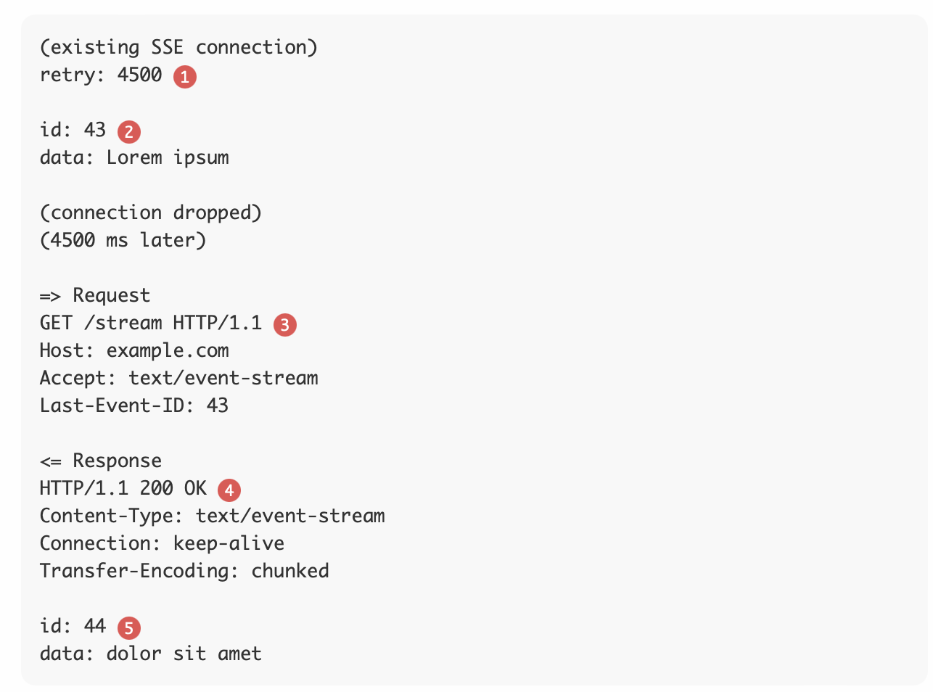
Task: Click the "(4500 ms later)" line
Action: click(x=123, y=241)
